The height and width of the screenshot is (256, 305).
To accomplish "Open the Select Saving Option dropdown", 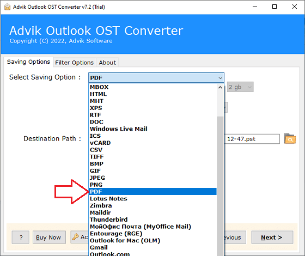I will tap(156, 78).
